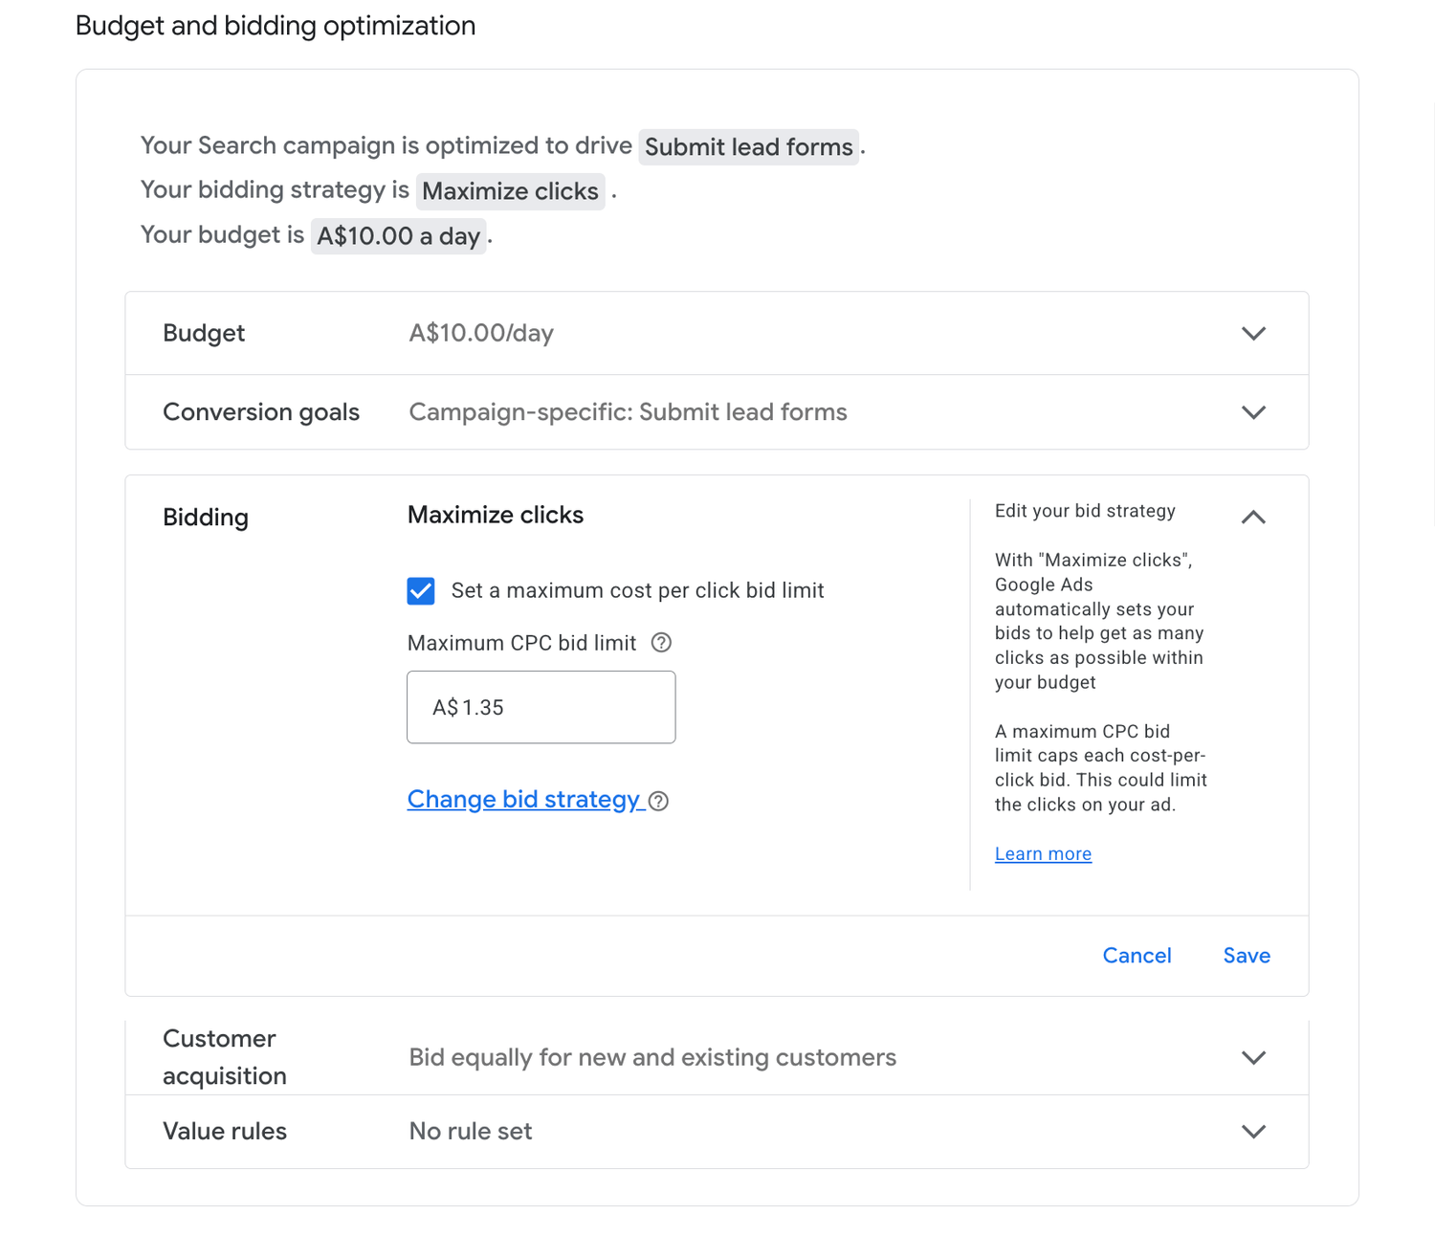Uncheck the maximum cost per click checkbox
Viewport: 1435px width, 1236px height.
421,591
